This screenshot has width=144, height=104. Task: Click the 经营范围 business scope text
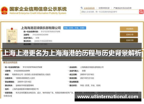pos(71,94)
